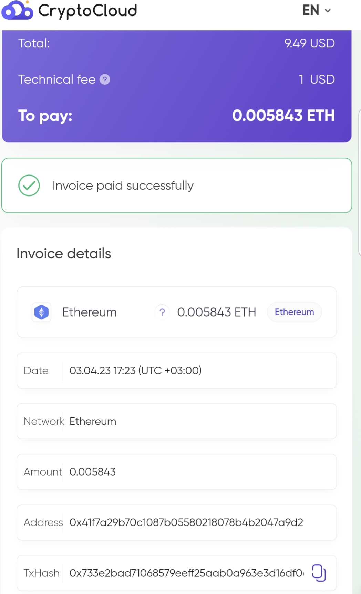361x594 pixels.
Task: Click the TxHash value field
Action: point(187,573)
